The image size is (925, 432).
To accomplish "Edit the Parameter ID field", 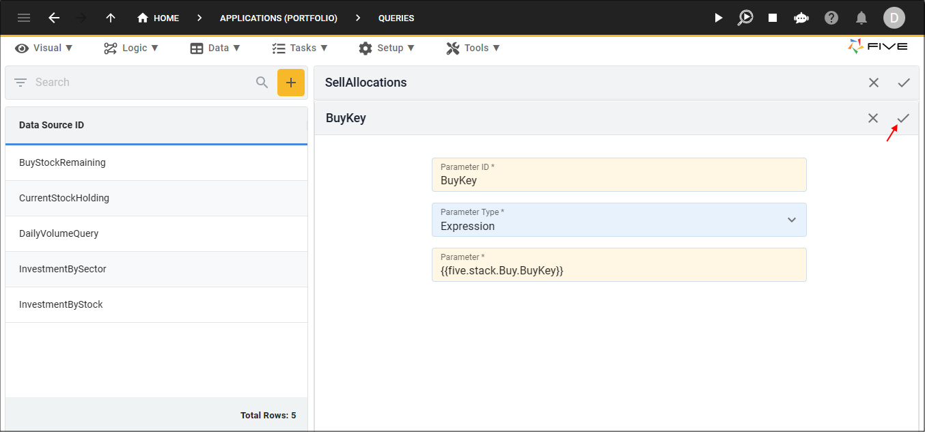I will pos(619,175).
